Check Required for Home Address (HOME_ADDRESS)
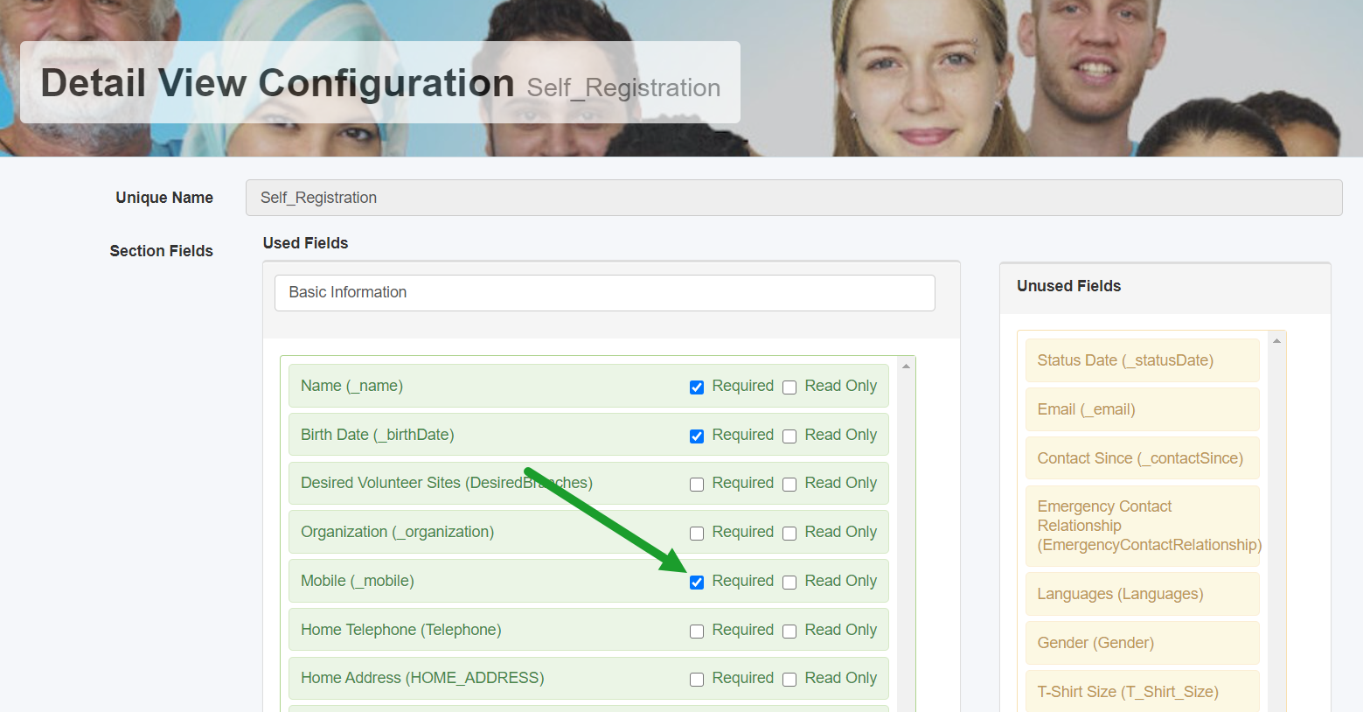This screenshot has height=712, width=1363. click(x=697, y=680)
